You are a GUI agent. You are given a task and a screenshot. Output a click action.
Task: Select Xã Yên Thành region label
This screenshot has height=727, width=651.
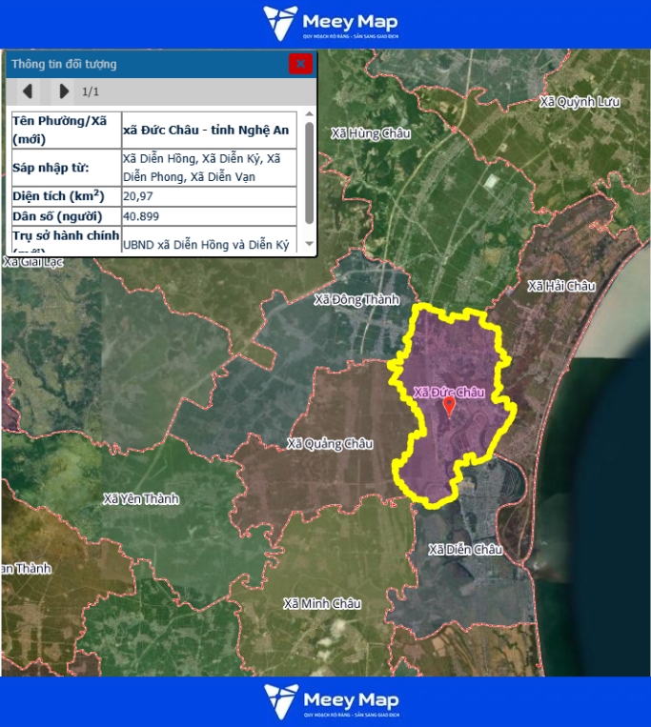click(x=140, y=498)
